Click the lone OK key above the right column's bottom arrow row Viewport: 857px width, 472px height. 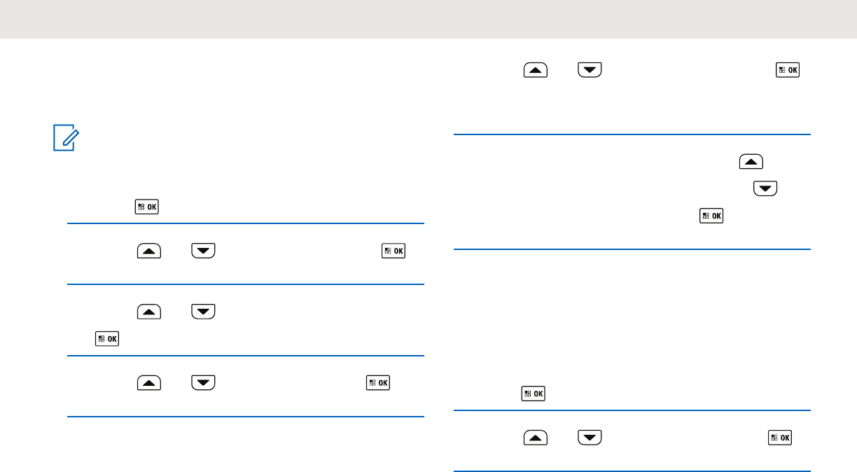point(534,394)
